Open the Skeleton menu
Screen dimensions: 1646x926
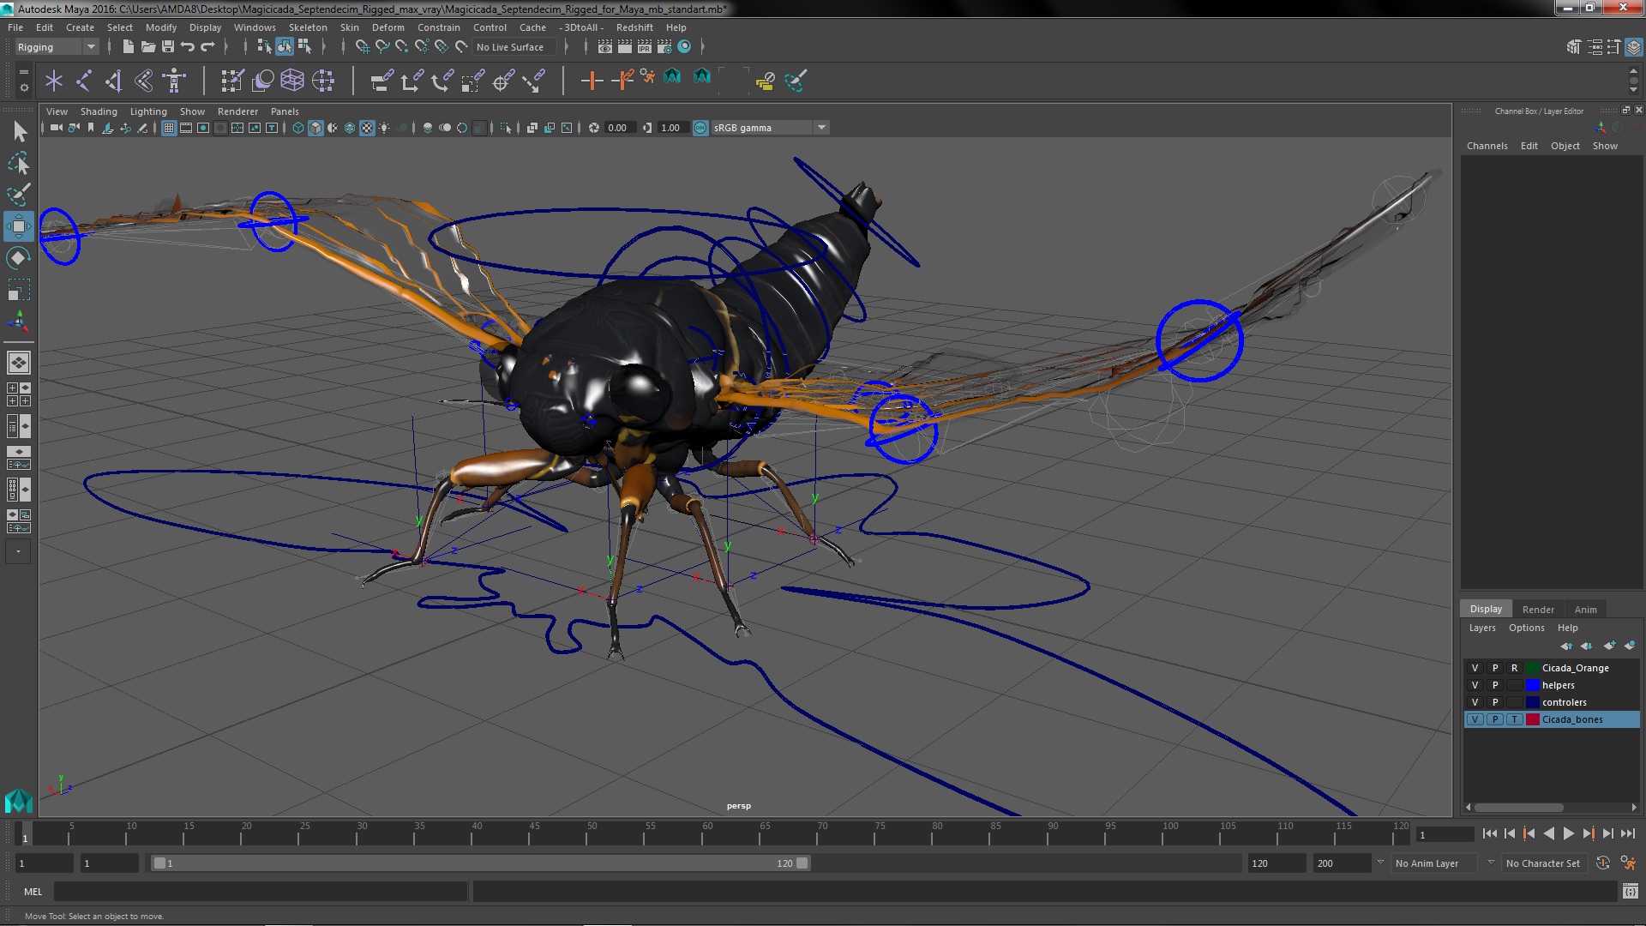[x=307, y=27]
